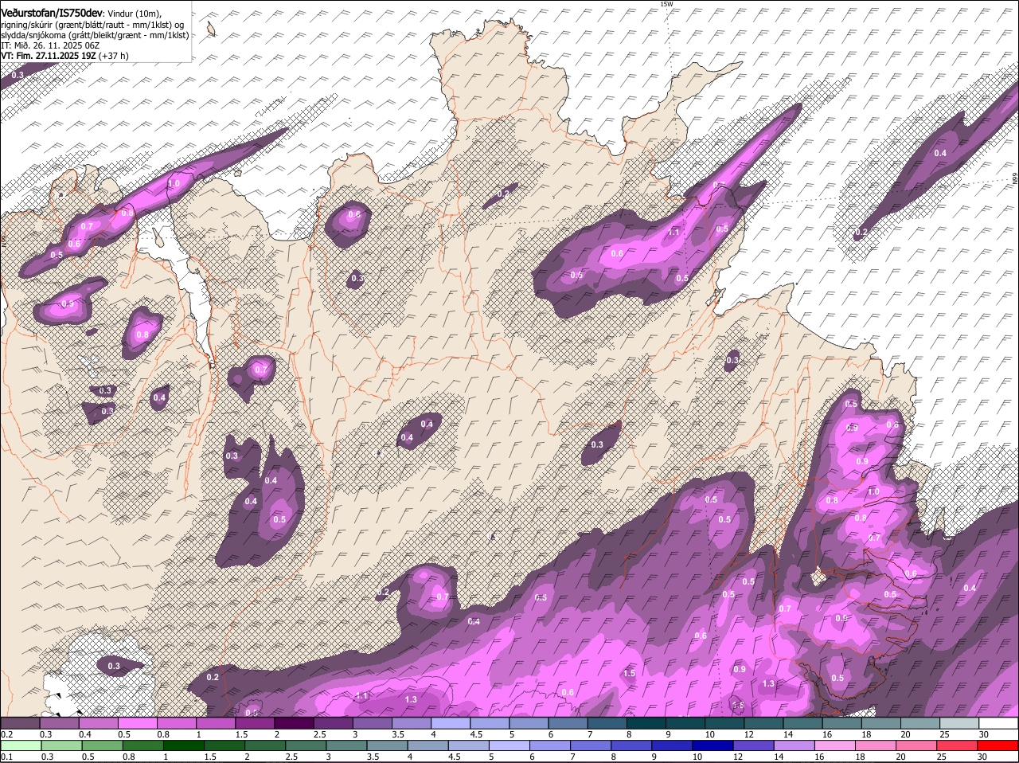
Task: Click the 30 label in the lower legend row
Action: (982, 757)
